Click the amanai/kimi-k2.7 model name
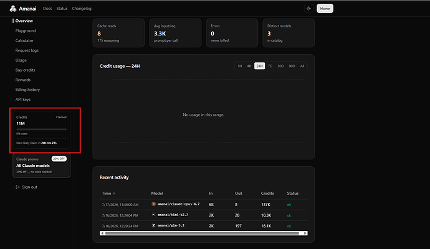 pyautogui.click(x=173, y=215)
